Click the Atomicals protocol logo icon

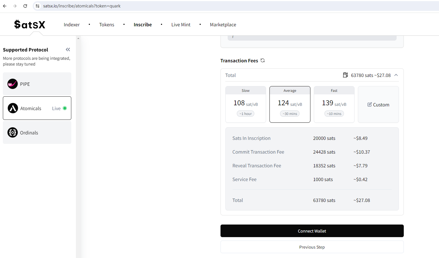coord(13,108)
